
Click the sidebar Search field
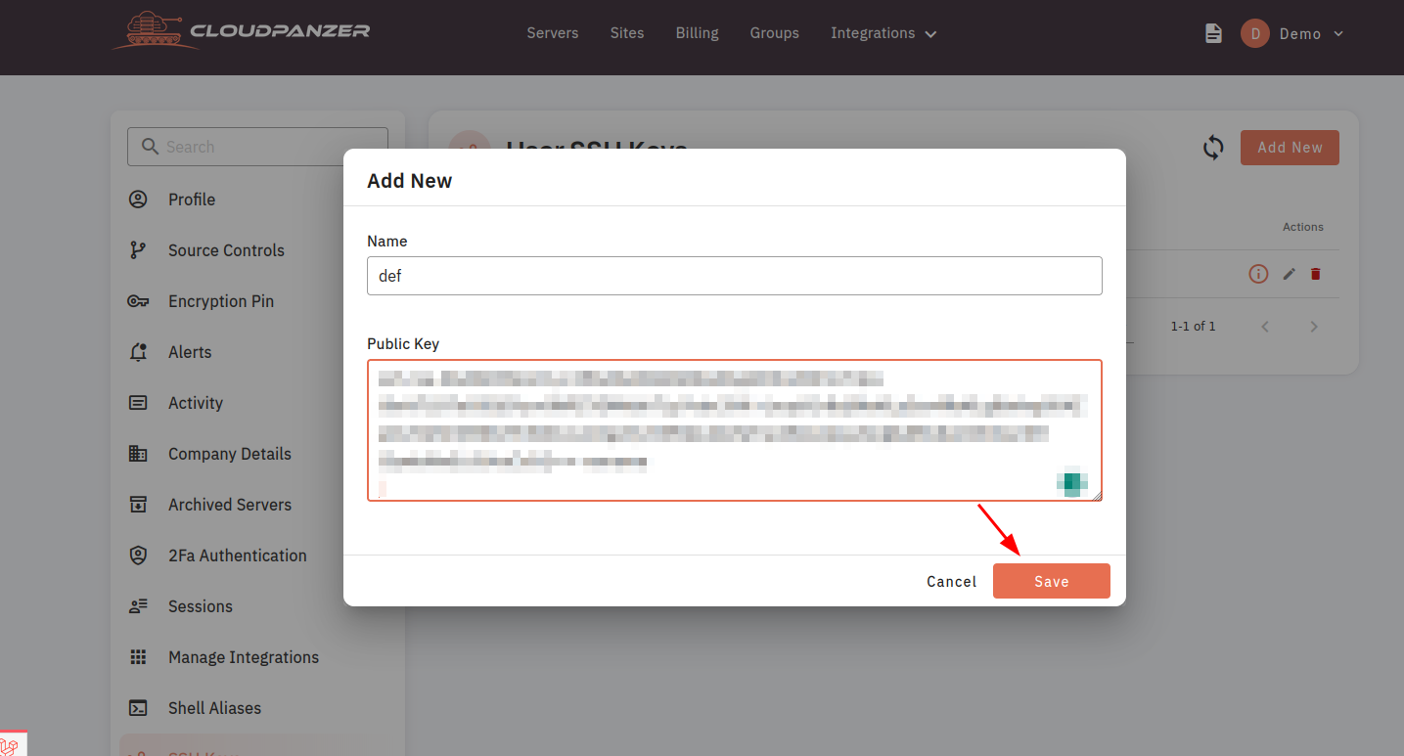click(257, 147)
